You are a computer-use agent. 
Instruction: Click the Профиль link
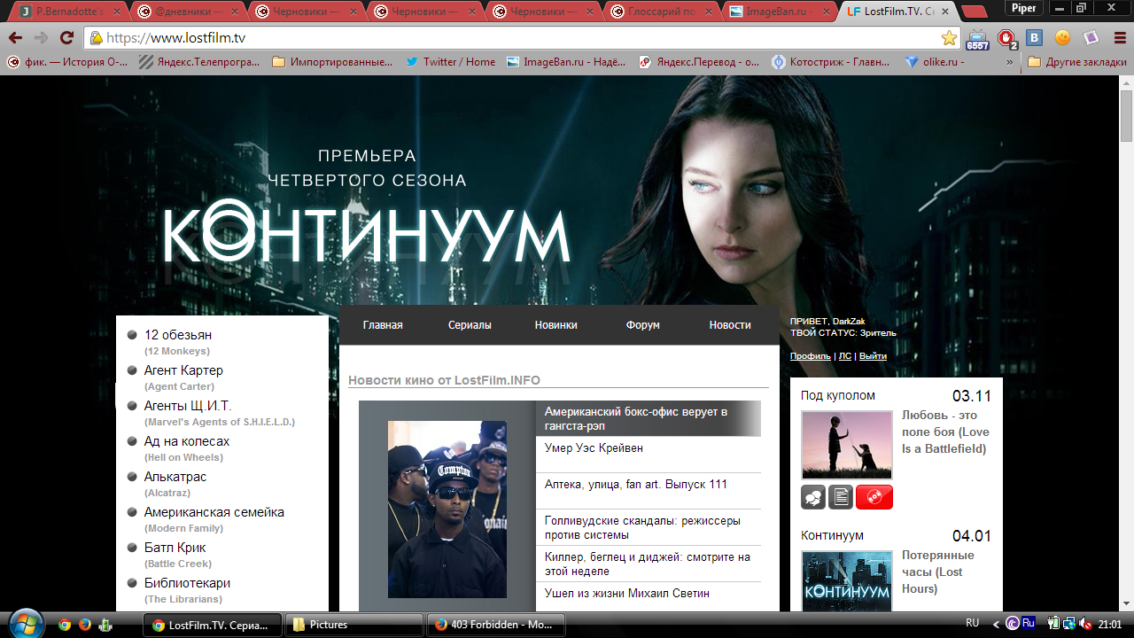pos(811,356)
